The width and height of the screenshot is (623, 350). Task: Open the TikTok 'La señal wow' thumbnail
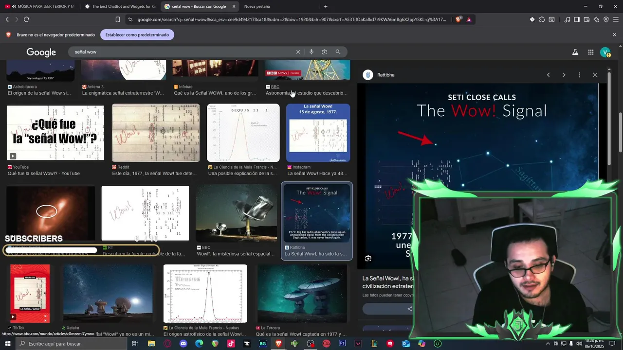[x=30, y=294]
